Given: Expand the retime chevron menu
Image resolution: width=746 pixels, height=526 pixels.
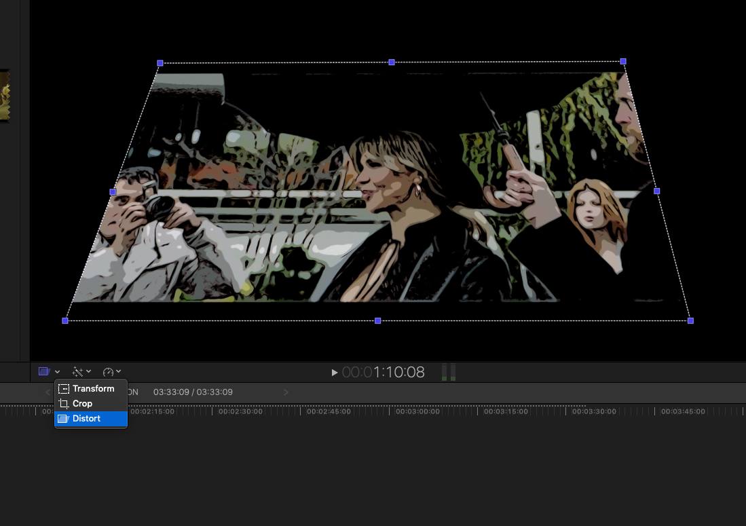Looking at the screenshot, I should coord(119,371).
